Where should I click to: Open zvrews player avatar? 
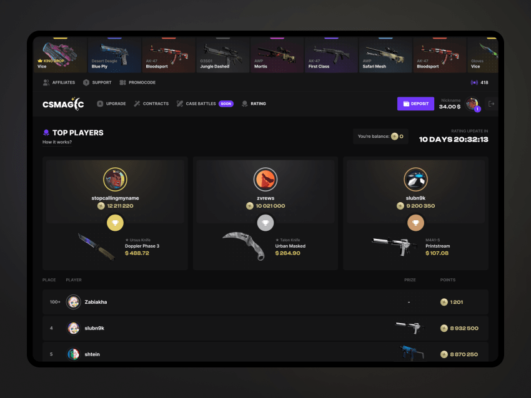tap(265, 179)
